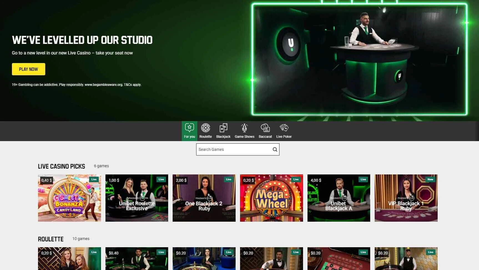The width and height of the screenshot is (479, 270).
Task: Click the yellow PLAY NOW button
Action: click(28, 69)
